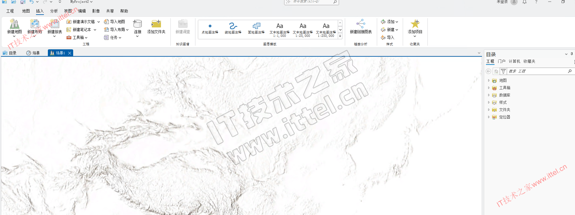Select the 点地图注释 point map note template
The image size is (575, 215).
(x=210, y=29)
